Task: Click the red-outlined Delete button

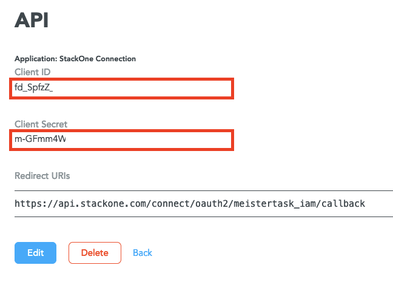Action: click(95, 253)
